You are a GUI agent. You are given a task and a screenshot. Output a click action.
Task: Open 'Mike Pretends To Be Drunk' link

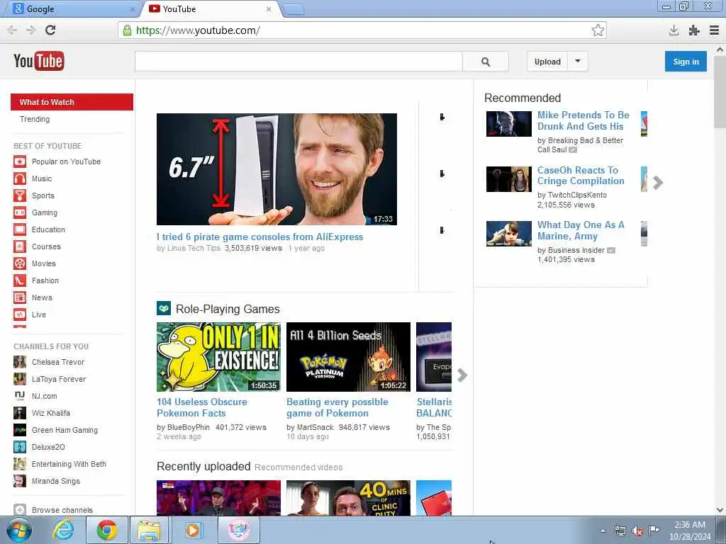pos(583,120)
